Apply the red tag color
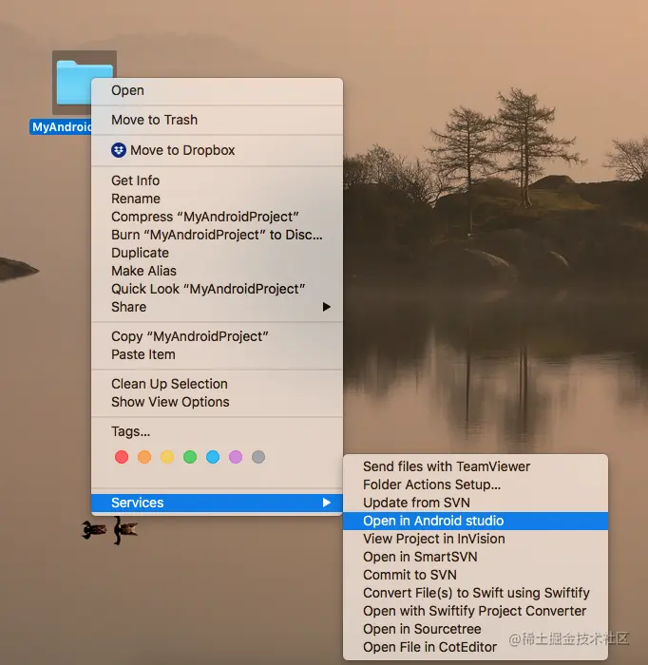Screen dimensions: 648x665 click(122, 457)
